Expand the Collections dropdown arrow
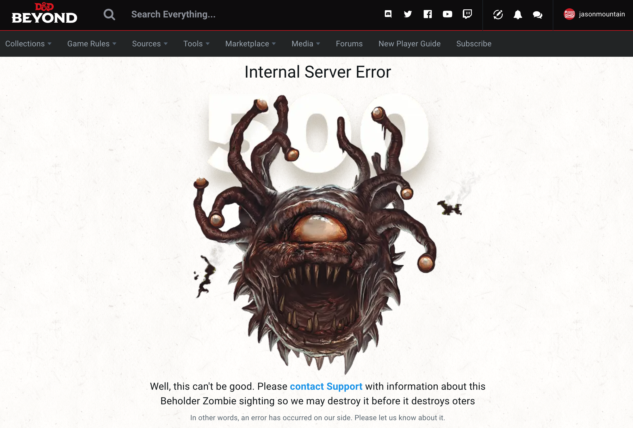 49,44
